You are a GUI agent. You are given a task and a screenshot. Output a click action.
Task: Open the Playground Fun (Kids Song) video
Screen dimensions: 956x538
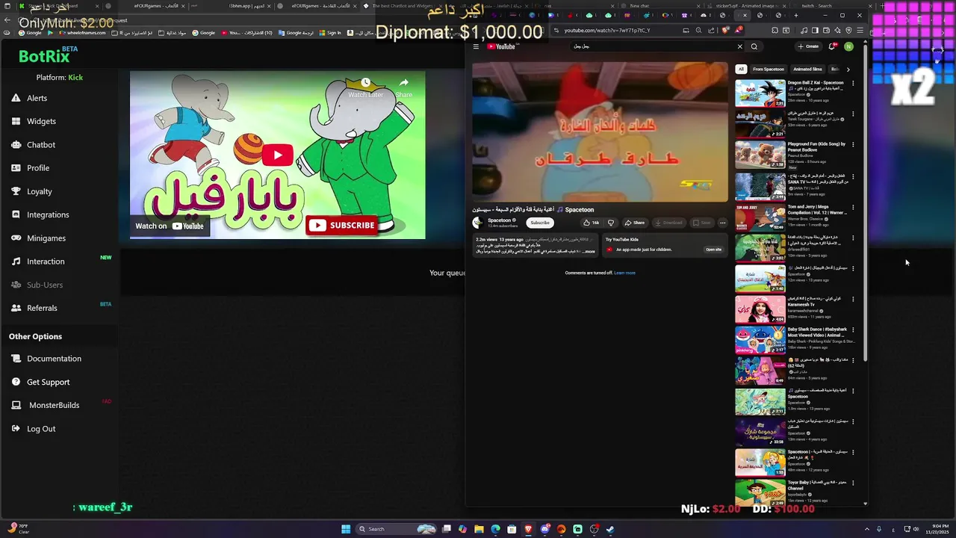pos(760,155)
